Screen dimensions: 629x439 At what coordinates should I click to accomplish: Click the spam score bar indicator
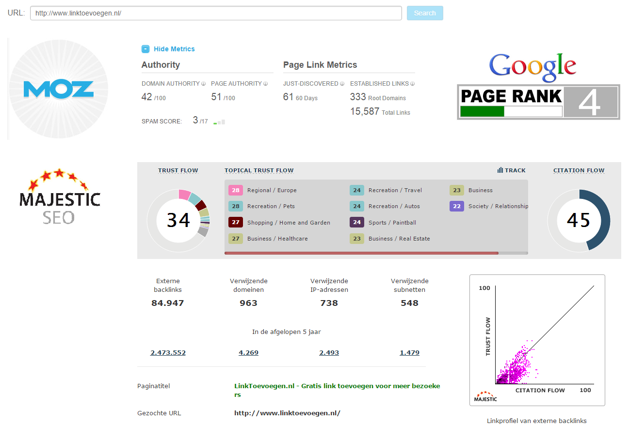click(x=219, y=122)
